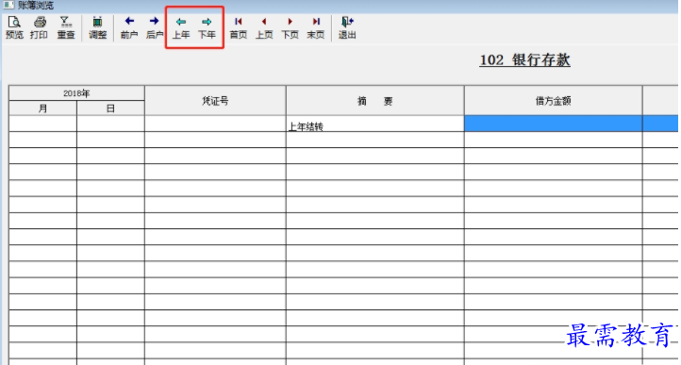Select the 重查 re-query tool
Viewport: 681px width, 365px height.
coord(66,27)
